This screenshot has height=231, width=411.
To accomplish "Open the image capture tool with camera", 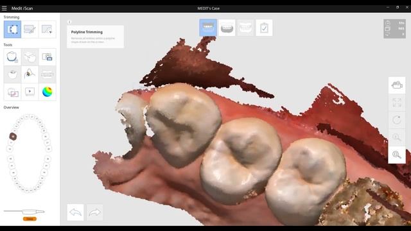I will (x=47, y=57).
